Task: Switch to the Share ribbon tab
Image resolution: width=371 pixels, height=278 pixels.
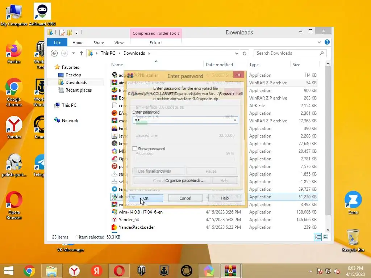Action: (99, 43)
